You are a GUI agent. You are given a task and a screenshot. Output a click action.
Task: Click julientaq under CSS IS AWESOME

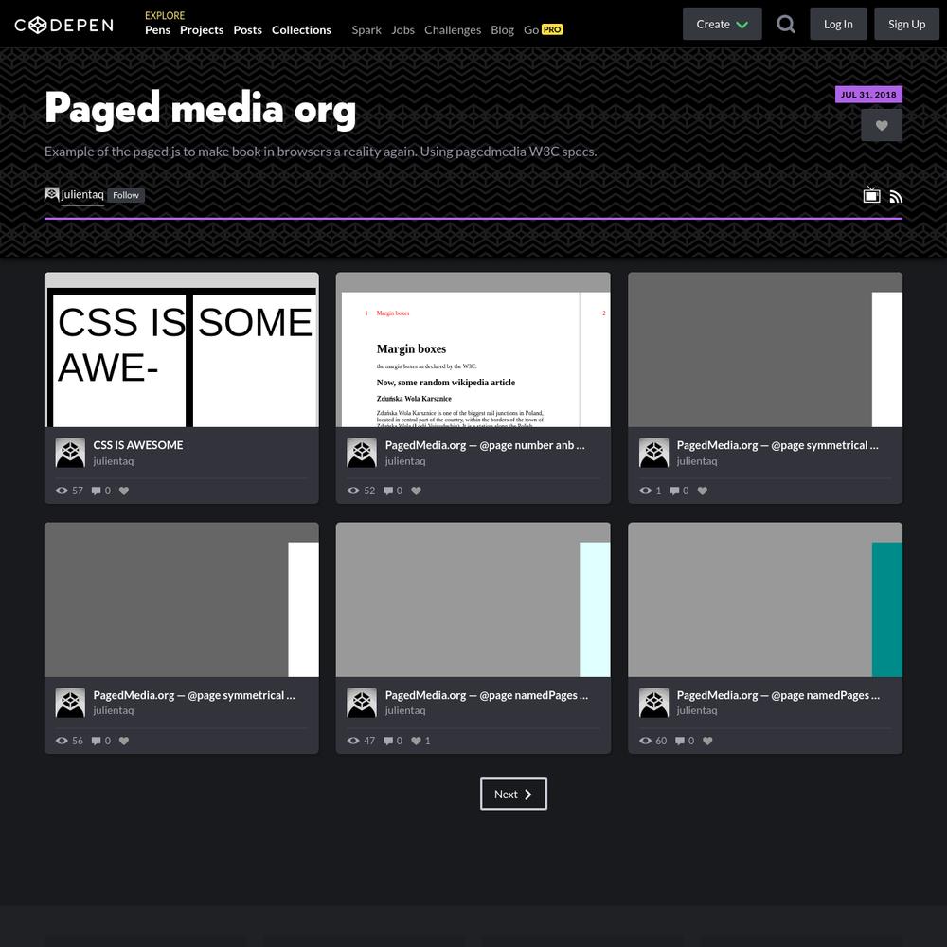point(114,461)
